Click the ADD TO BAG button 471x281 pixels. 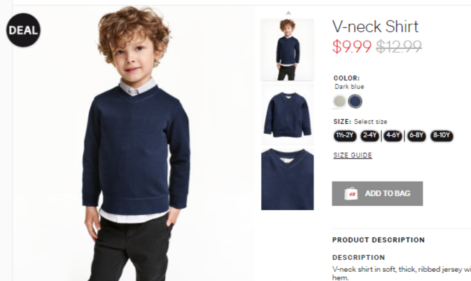pyautogui.click(x=377, y=193)
